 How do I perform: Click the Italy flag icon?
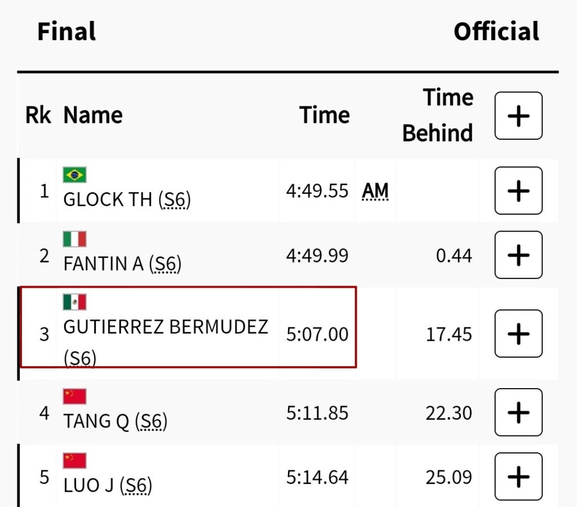pyautogui.click(x=74, y=239)
